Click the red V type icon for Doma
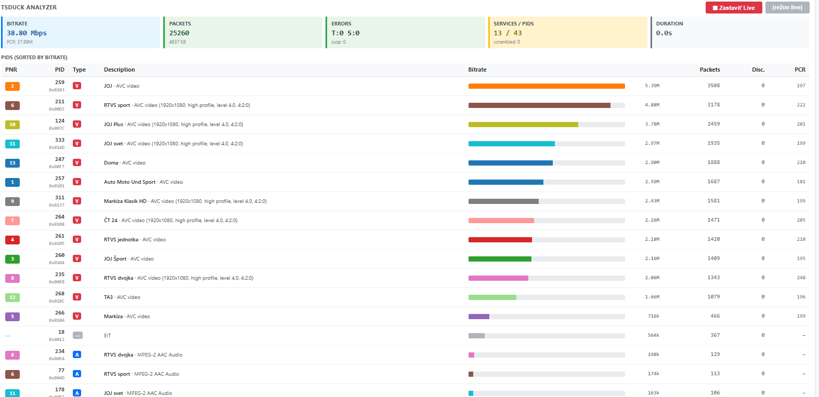The width and height of the screenshot is (819, 397). pyautogui.click(x=77, y=162)
